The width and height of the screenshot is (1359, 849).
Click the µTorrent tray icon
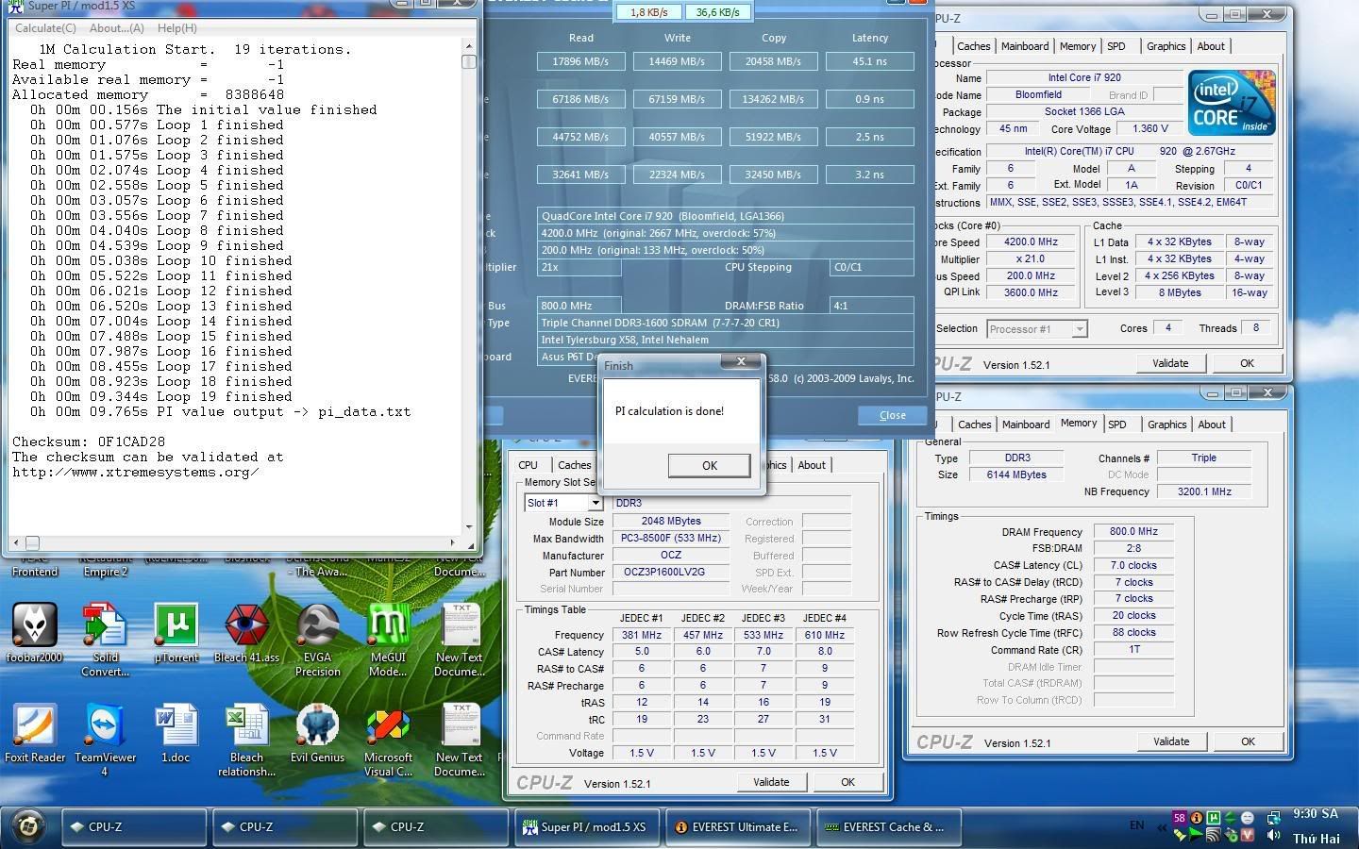1214,818
